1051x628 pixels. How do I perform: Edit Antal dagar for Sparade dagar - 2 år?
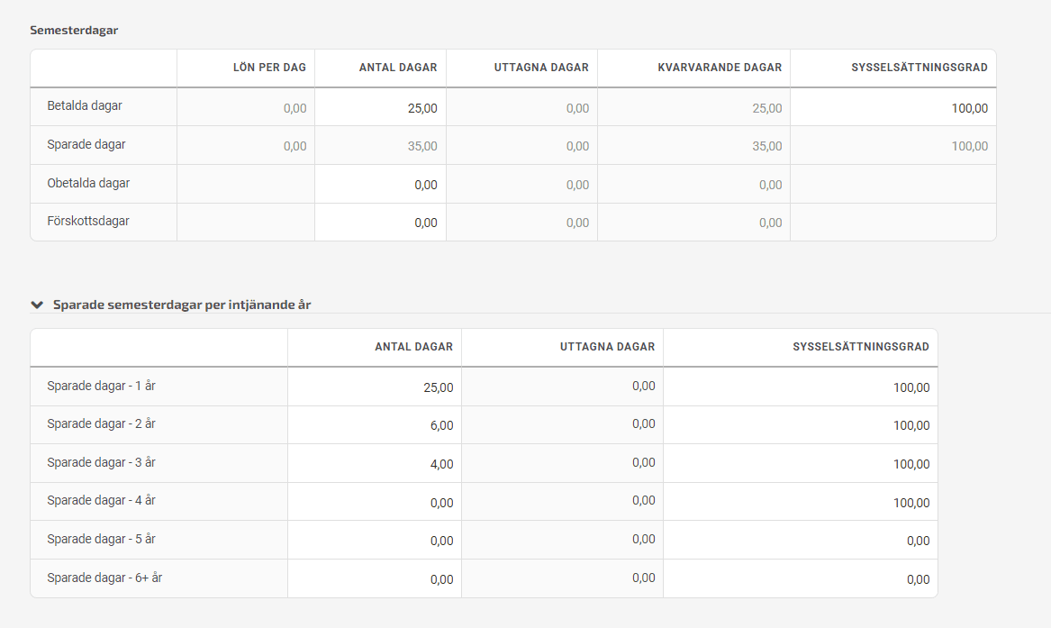point(375,425)
